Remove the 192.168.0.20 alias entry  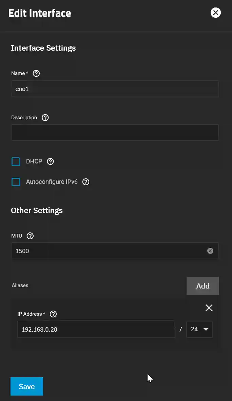[209, 308]
